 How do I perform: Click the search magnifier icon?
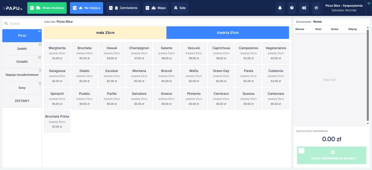[x=6, y=23]
